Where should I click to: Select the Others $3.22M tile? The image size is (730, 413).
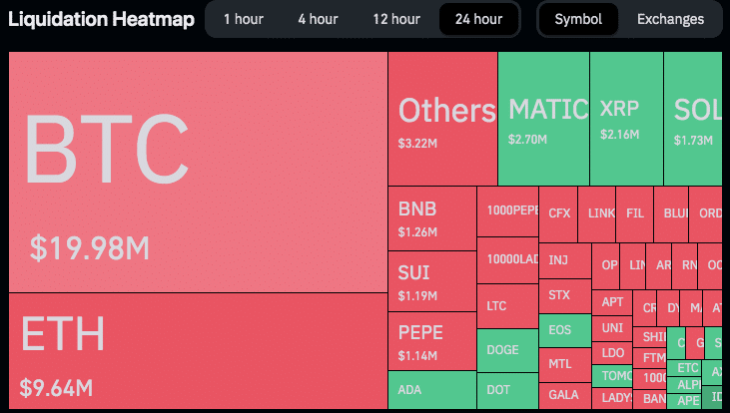pyautogui.click(x=442, y=119)
